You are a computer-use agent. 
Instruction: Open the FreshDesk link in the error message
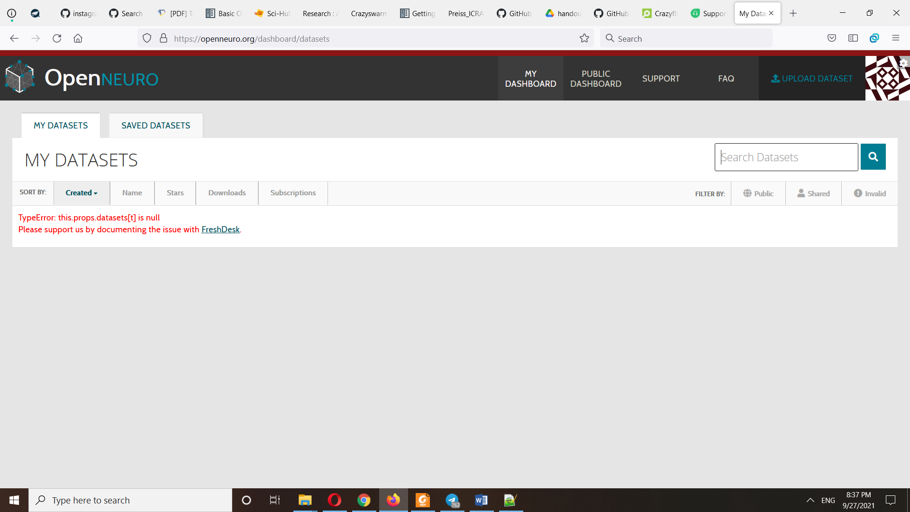tap(220, 229)
